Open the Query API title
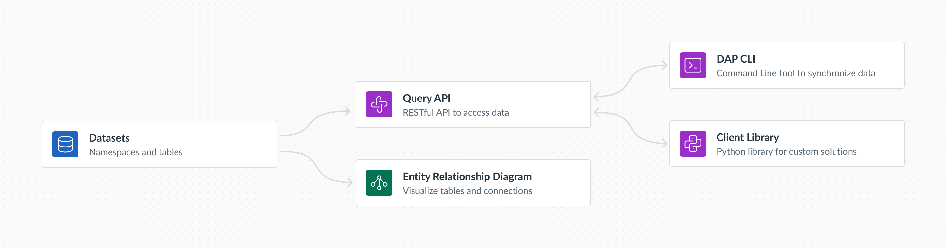 coord(426,98)
